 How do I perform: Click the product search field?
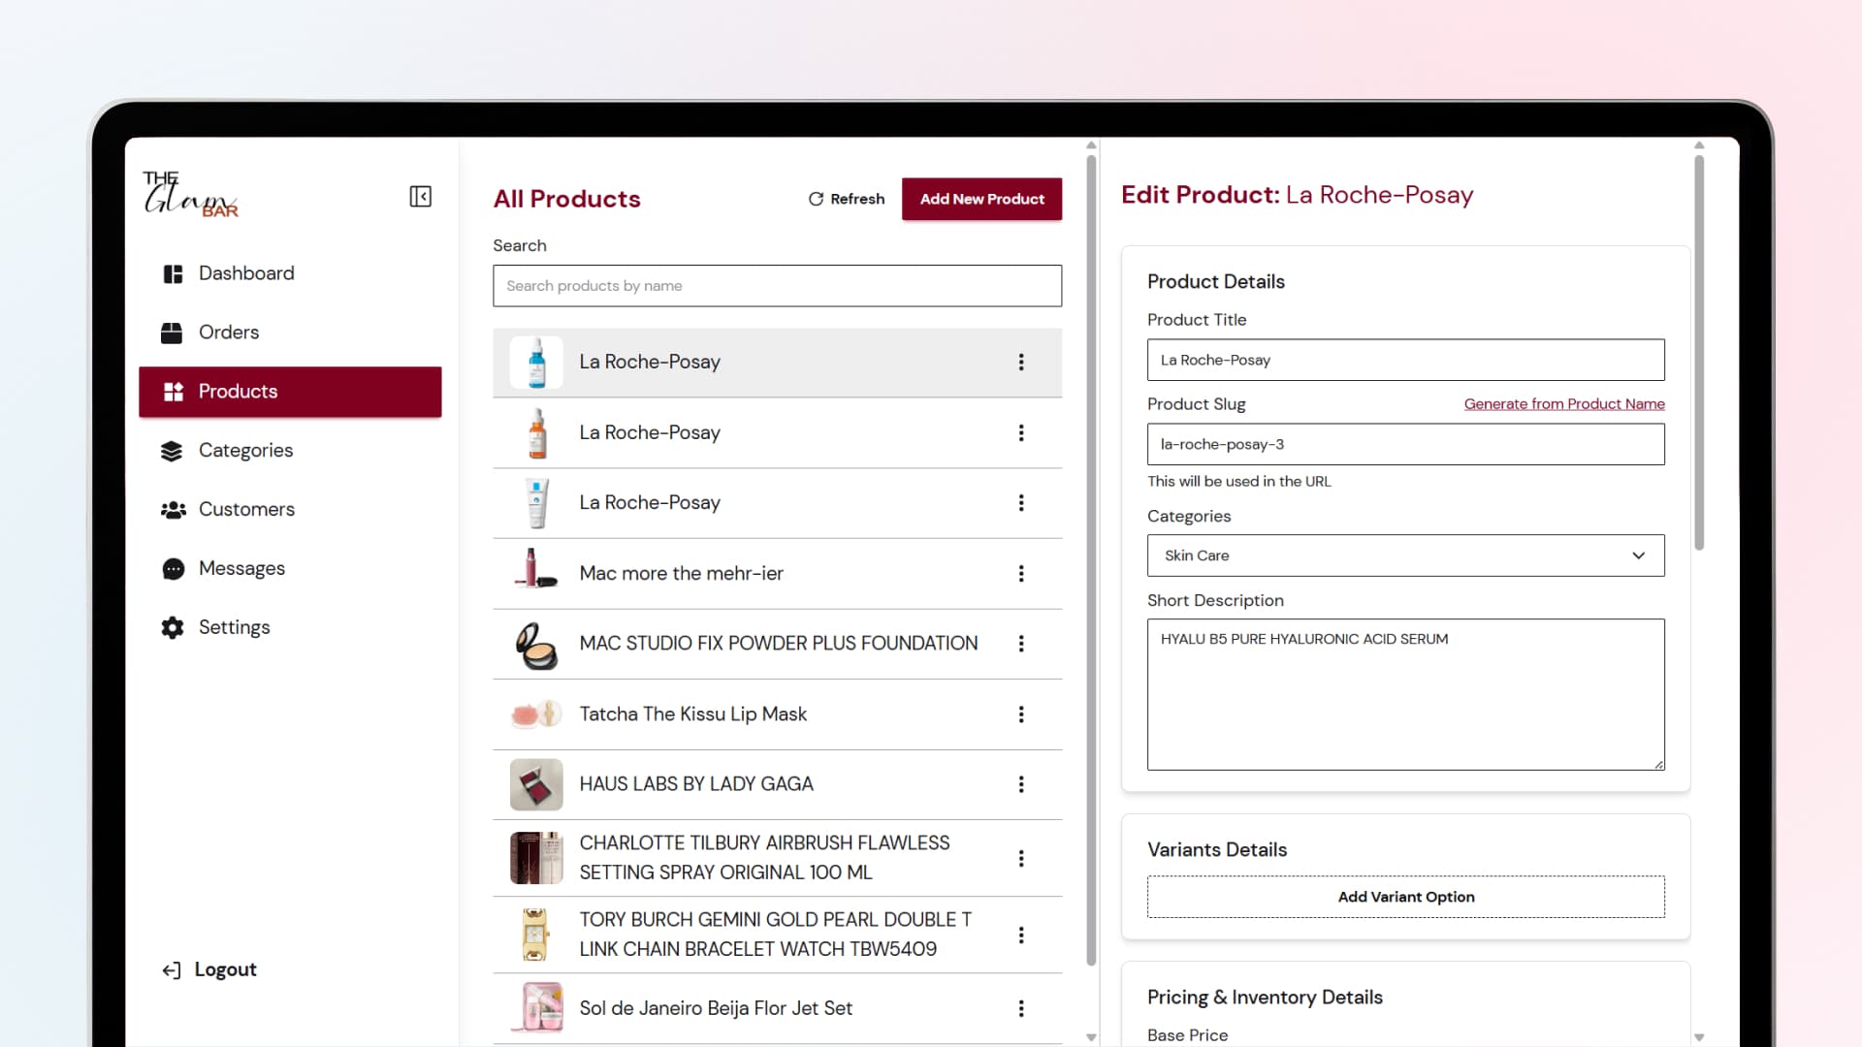(x=777, y=286)
